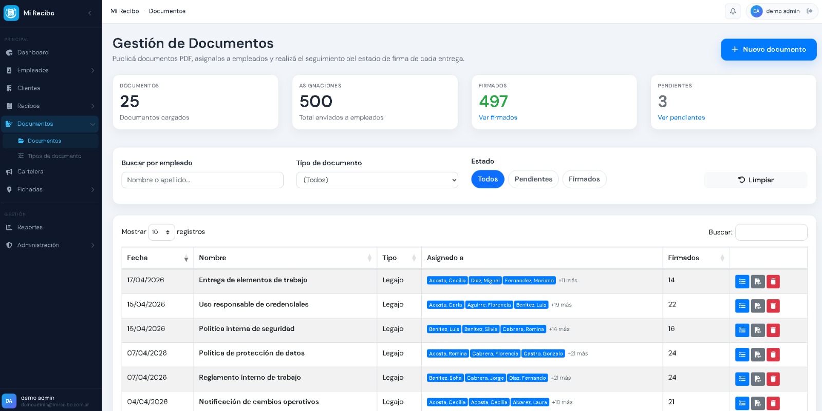Click the Castro, Gonzalo assignee tag

point(543,354)
